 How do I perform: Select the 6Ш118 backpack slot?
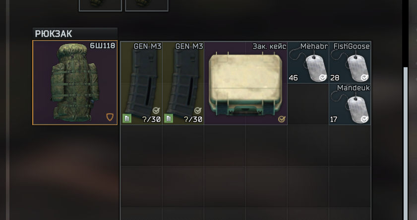75,83
